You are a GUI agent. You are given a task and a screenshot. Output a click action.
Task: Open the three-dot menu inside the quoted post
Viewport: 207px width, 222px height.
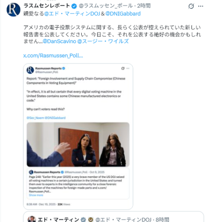point(128,68)
